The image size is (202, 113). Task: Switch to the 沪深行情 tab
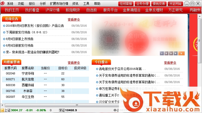pyautogui.click(x=52, y=10)
